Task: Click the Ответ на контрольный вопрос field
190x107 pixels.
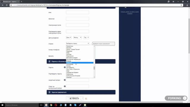Action: tap(77, 86)
